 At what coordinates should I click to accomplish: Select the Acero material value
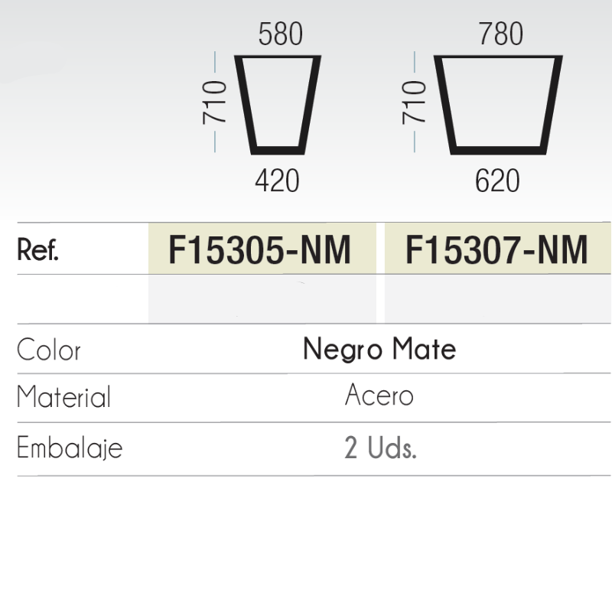tap(379, 396)
